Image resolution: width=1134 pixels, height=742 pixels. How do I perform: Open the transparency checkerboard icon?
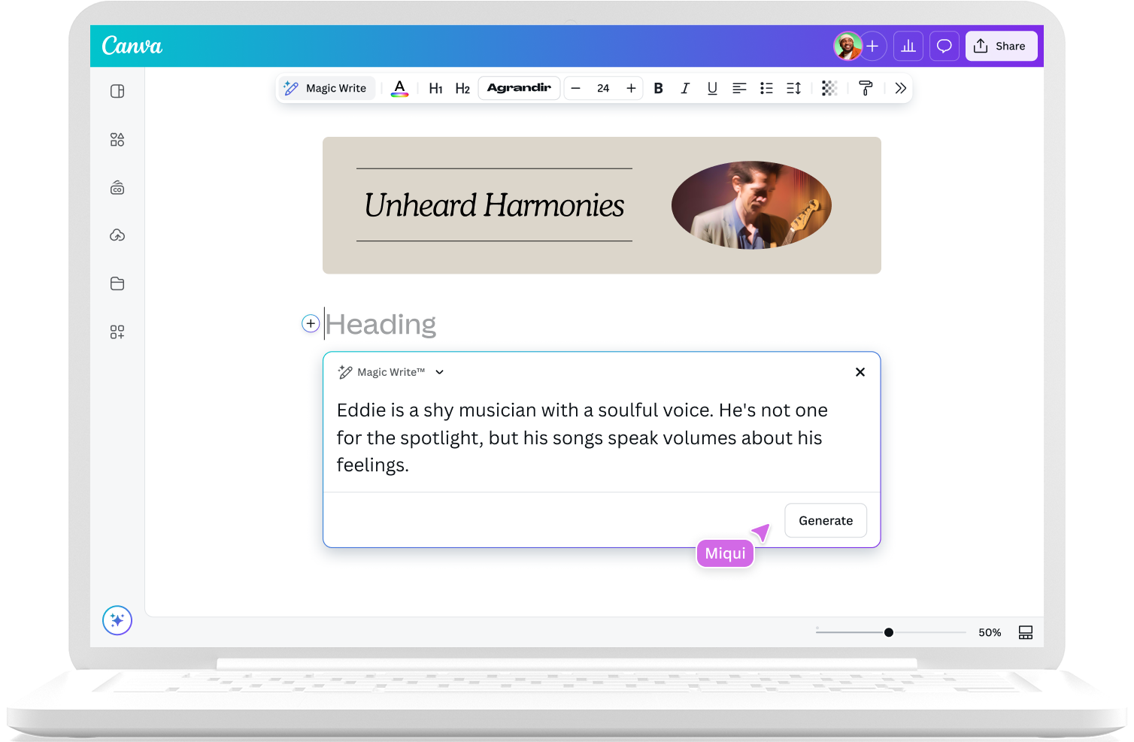coord(829,89)
